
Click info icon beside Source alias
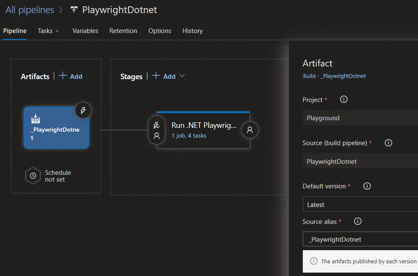pyautogui.click(x=357, y=221)
